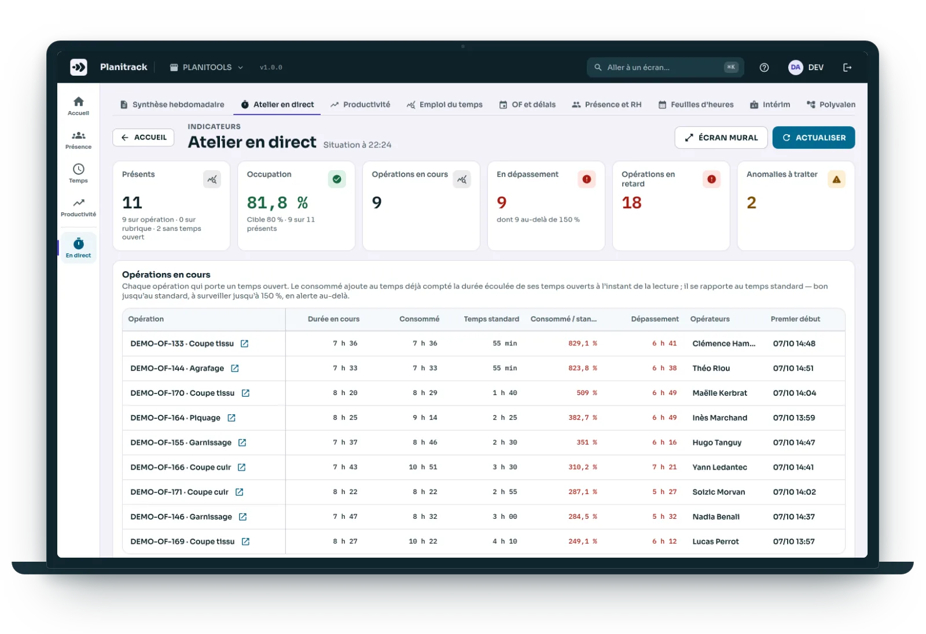Screen dimensions: 926x634
Task: Click the chart icon on Présents card
Action: (212, 179)
